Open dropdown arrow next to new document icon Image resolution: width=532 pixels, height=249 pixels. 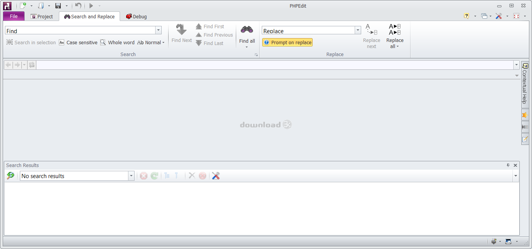tap(31, 6)
